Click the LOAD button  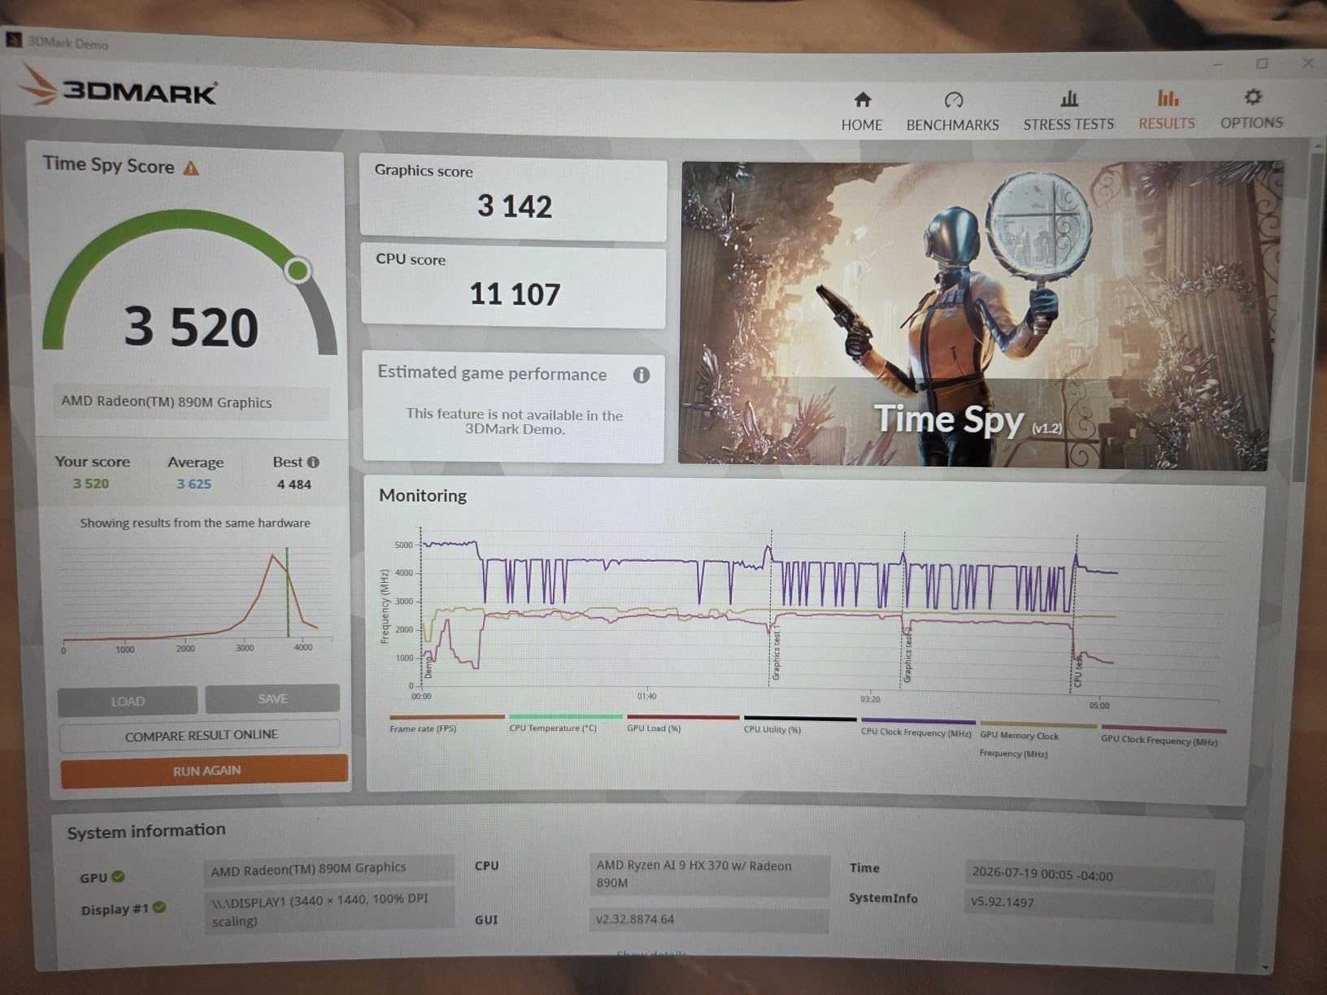point(128,701)
